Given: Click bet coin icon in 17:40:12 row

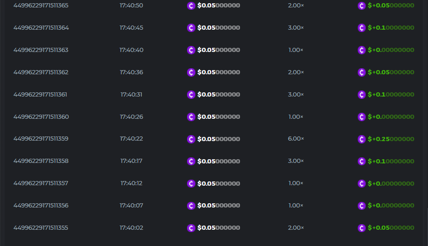Looking at the screenshot, I should [x=191, y=183].
